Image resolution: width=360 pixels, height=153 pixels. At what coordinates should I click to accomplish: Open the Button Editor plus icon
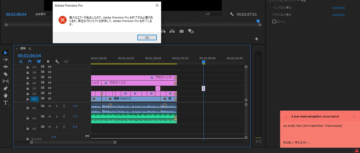click(257, 39)
